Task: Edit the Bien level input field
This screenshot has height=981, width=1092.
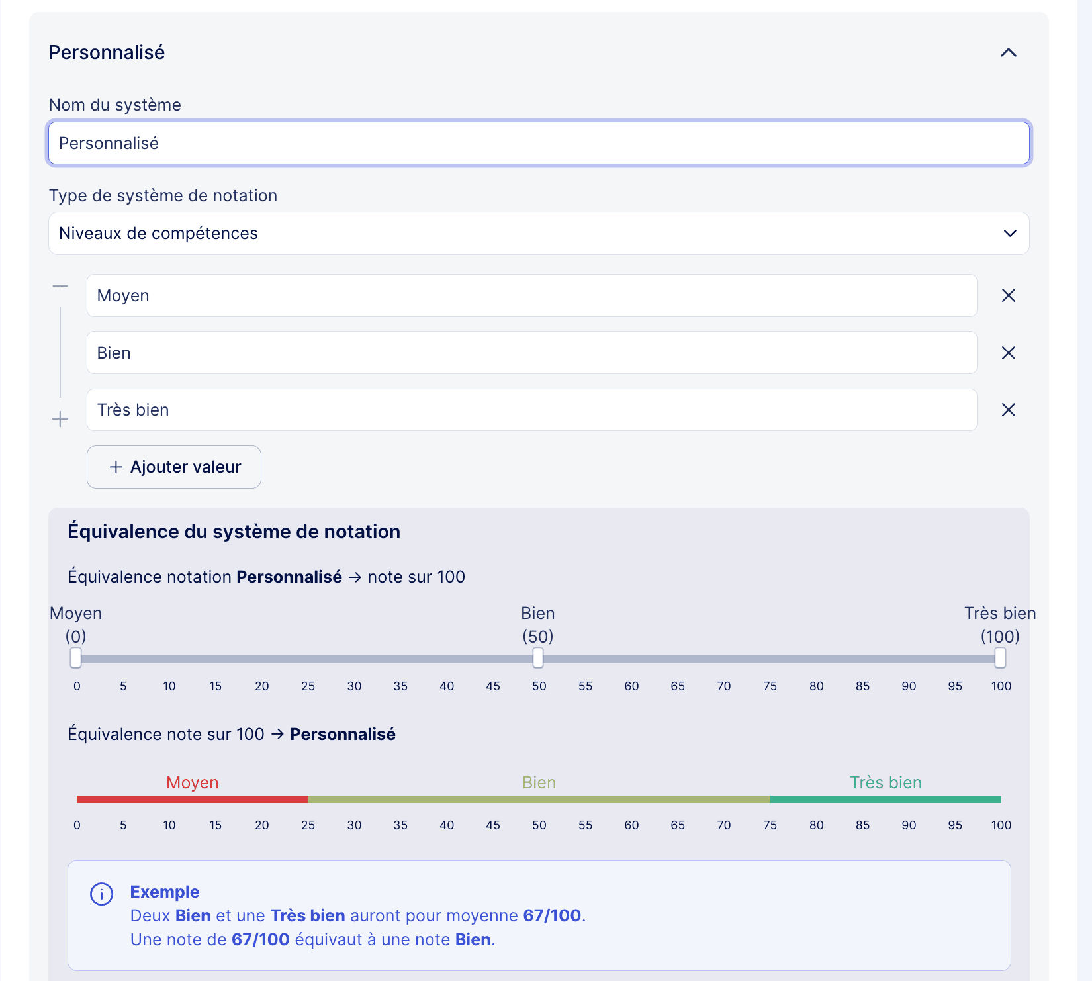Action: [x=531, y=353]
